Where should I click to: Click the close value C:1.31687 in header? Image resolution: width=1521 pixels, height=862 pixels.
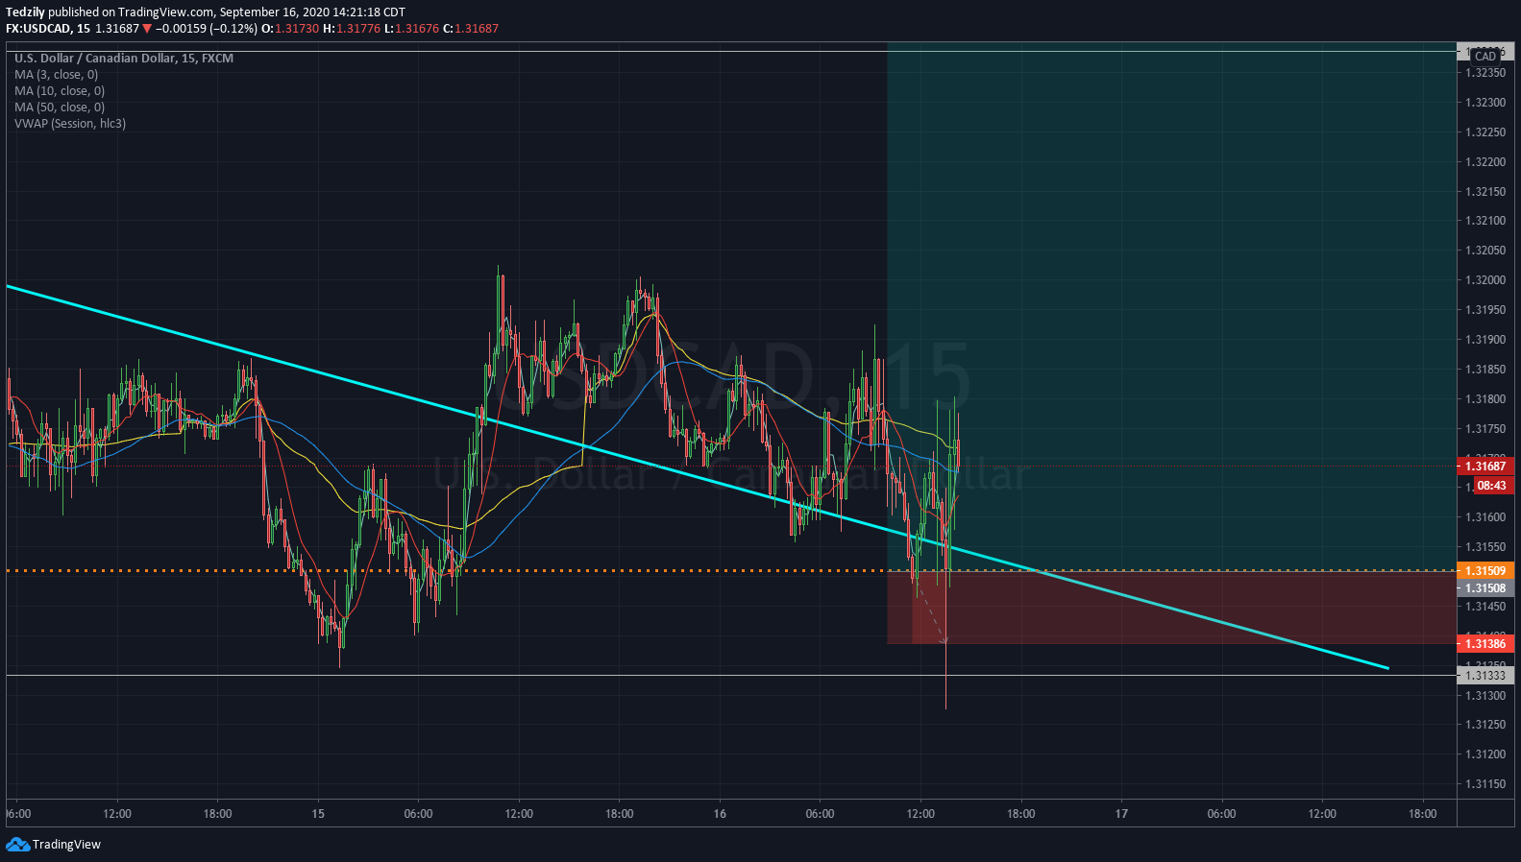[x=471, y=29]
